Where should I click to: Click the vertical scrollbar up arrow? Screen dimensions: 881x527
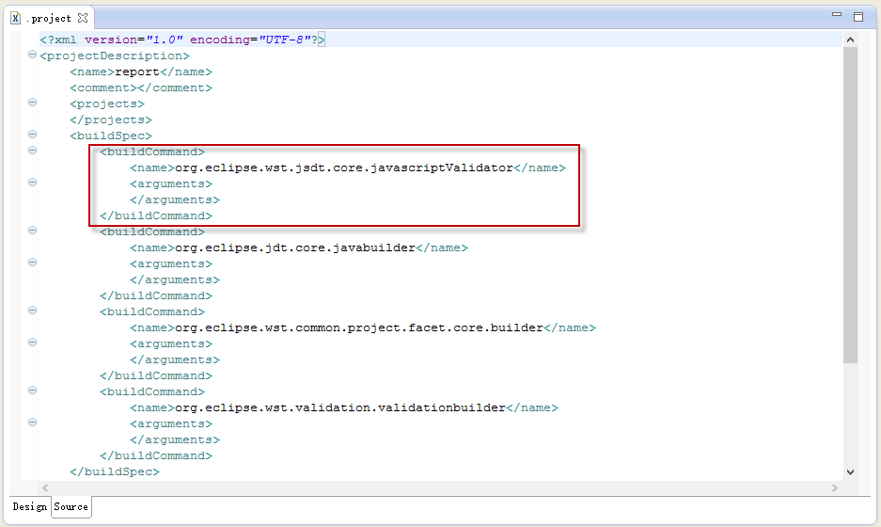850,40
